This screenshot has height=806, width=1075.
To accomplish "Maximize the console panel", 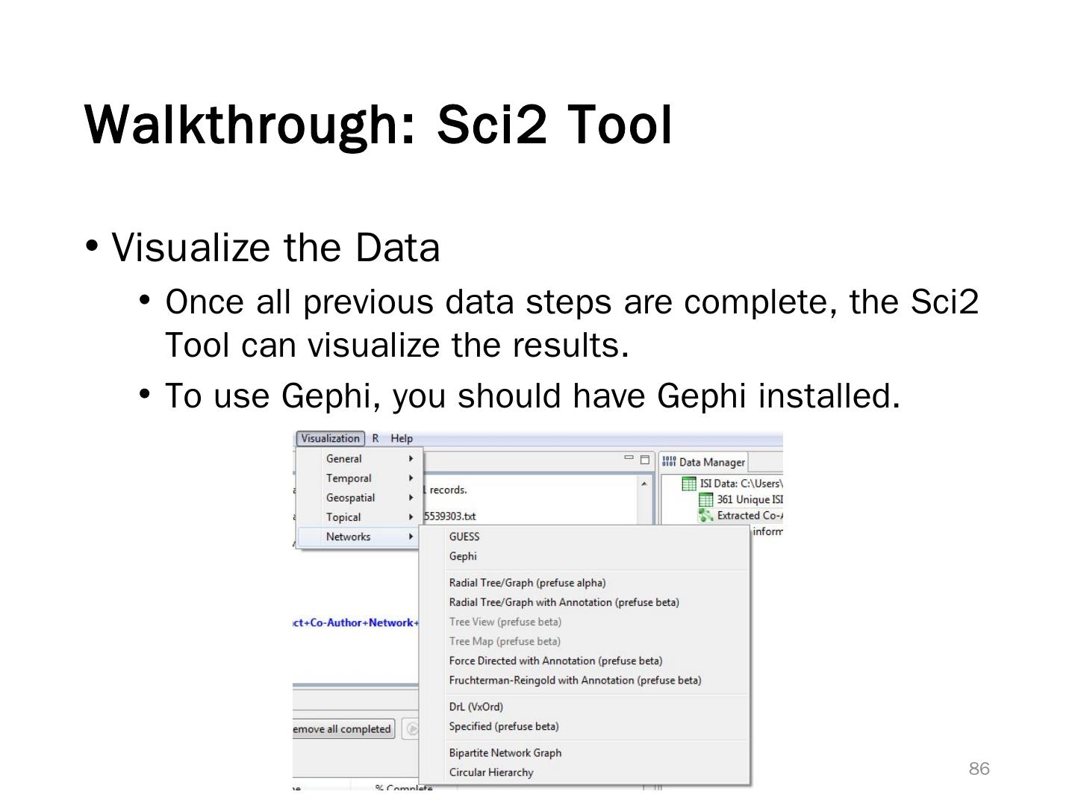I will [x=645, y=460].
